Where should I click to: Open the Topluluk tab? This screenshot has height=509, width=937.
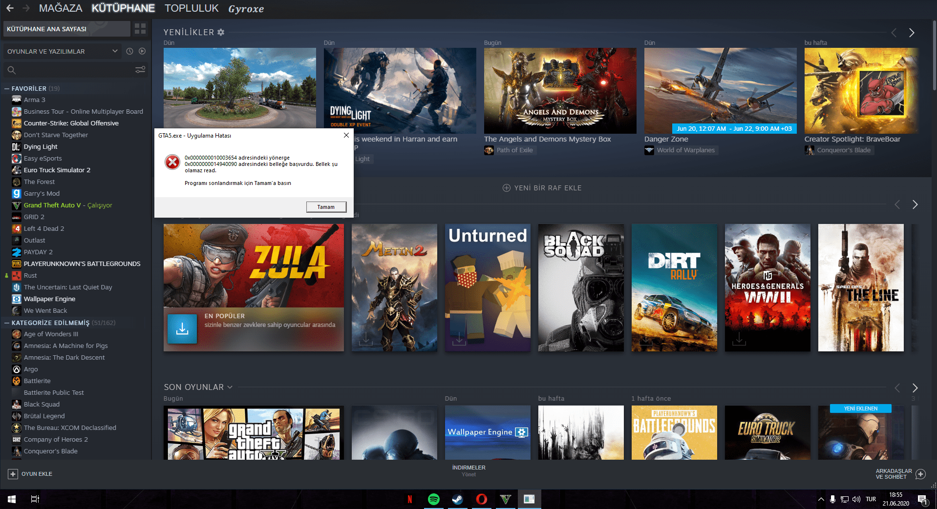tap(192, 8)
